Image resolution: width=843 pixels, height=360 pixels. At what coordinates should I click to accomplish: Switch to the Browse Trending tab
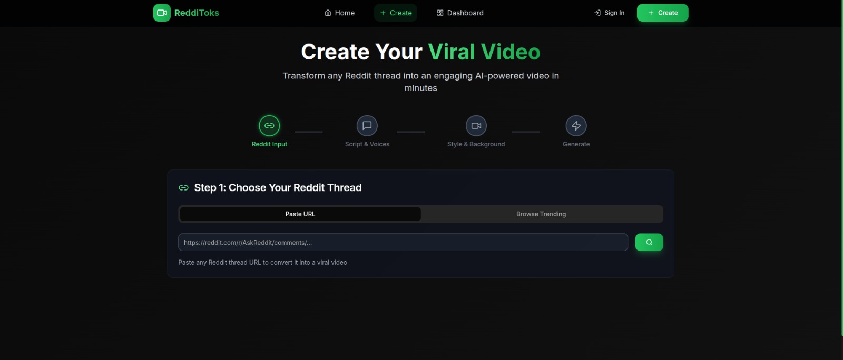pyautogui.click(x=541, y=214)
